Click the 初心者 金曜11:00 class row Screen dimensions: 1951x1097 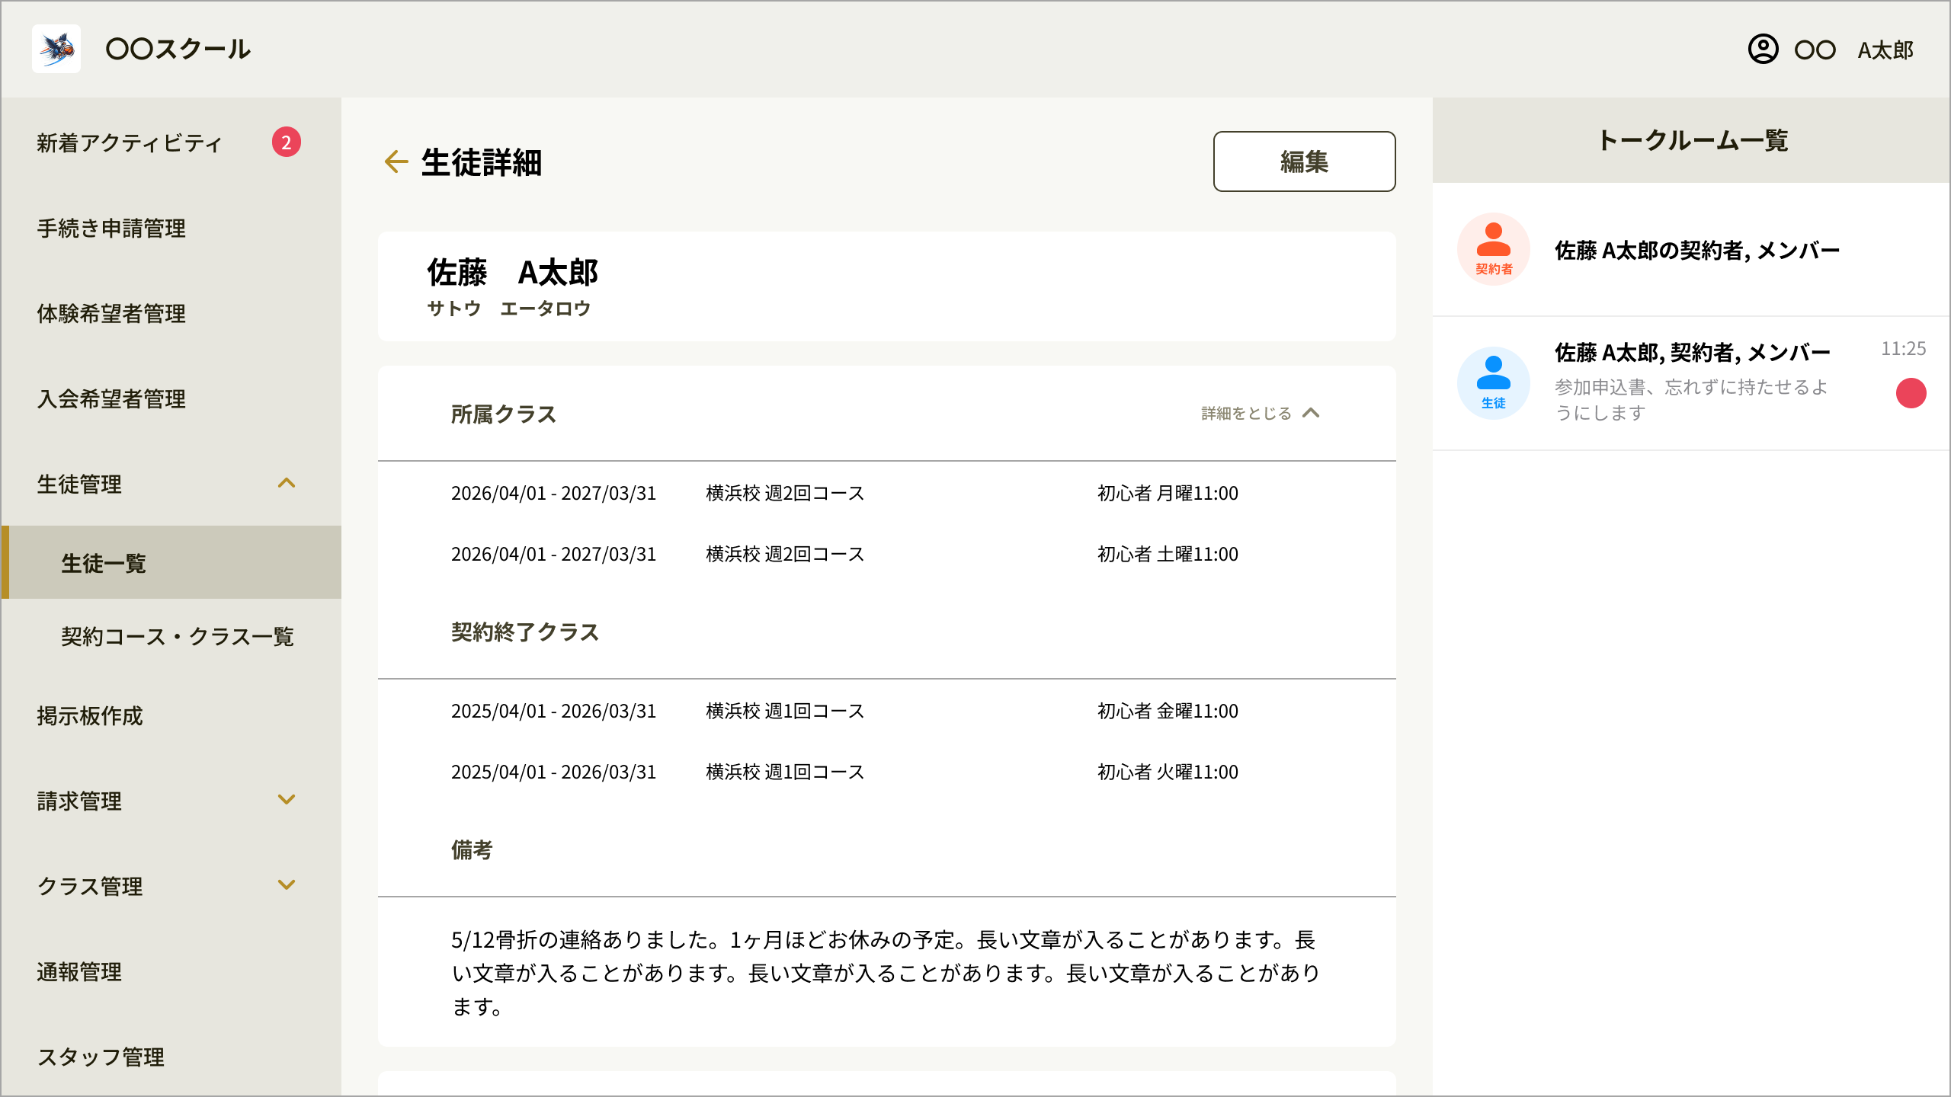[887, 711]
